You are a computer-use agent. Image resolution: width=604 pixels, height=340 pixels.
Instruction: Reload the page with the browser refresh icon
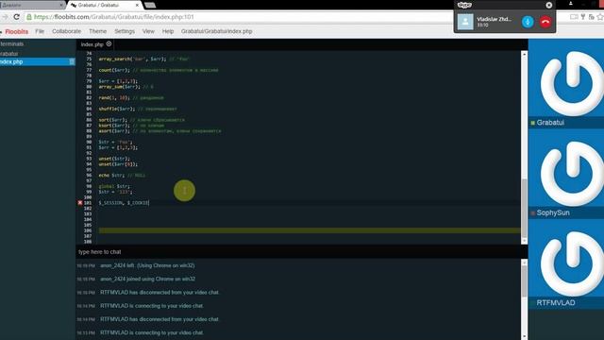coord(16,17)
